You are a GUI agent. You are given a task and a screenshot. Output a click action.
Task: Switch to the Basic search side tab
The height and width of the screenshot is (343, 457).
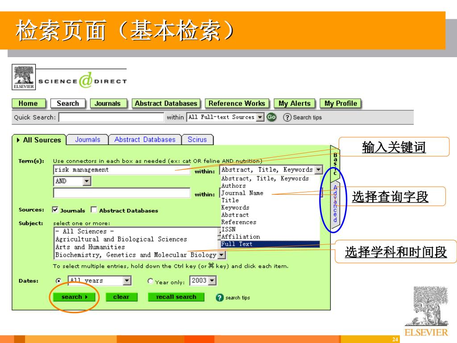click(x=336, y=163)
